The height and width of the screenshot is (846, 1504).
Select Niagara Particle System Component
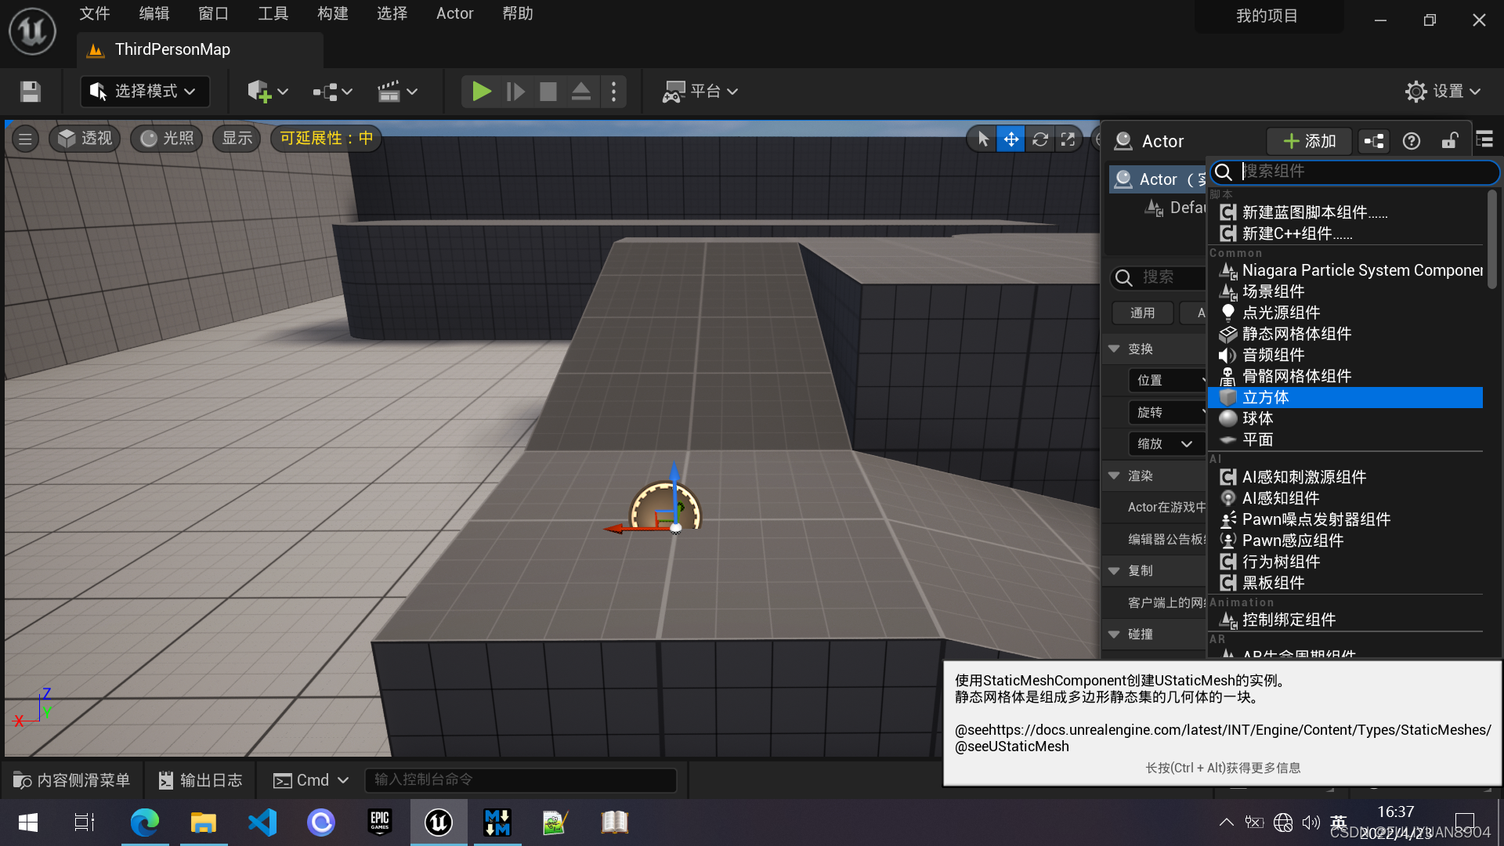1345,271
